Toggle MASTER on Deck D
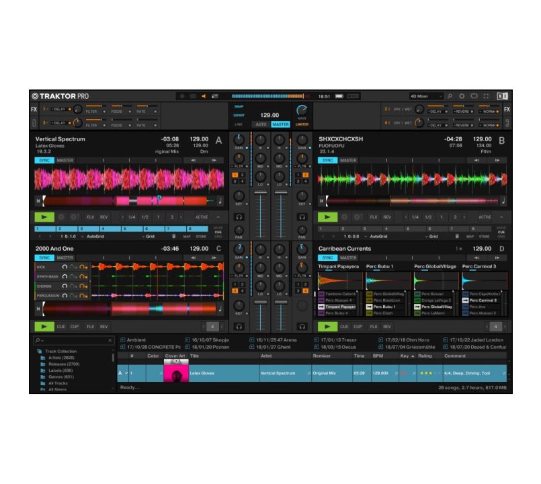 pos(348,258)
